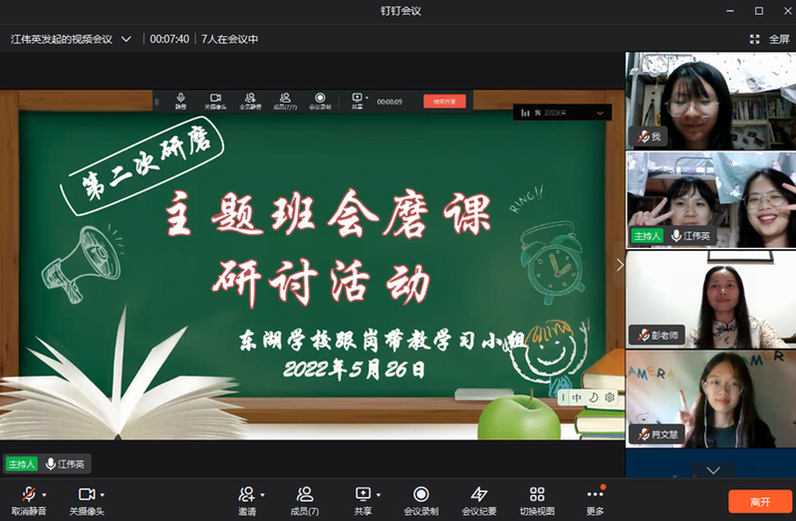The height and width of the screenshot is (521, 796).
Task: Open 会议纪要 meeting minutes
Action: (x=479, y=494)
